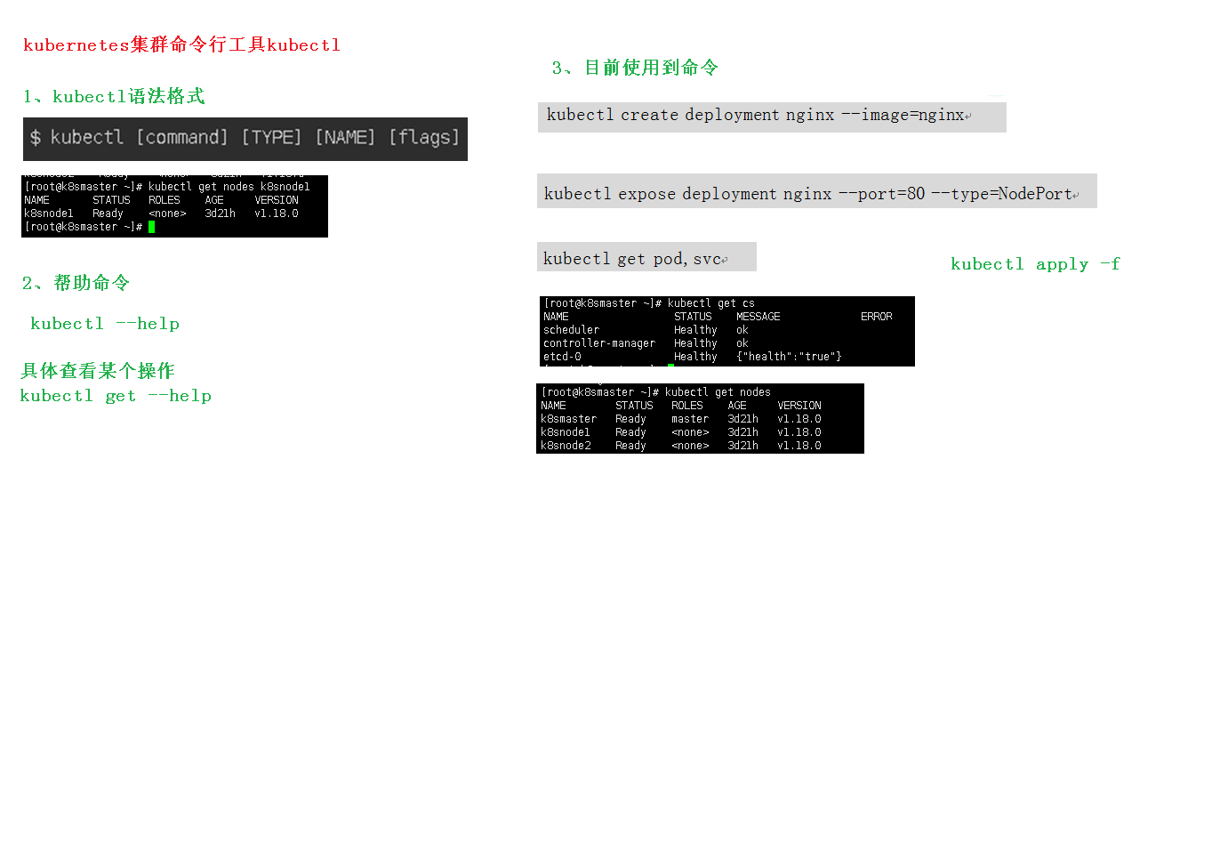Click the [command] placeholder in syntax image
Image resolution: width=1212 pixels, height=862 pixels.
181,138
